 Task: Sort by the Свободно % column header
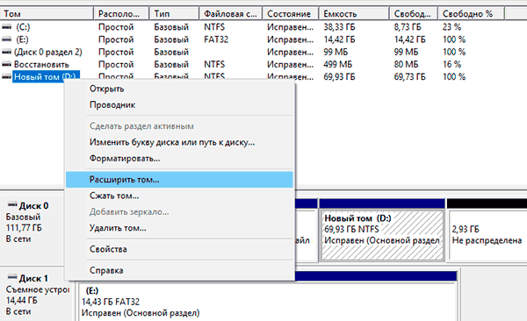471,14
